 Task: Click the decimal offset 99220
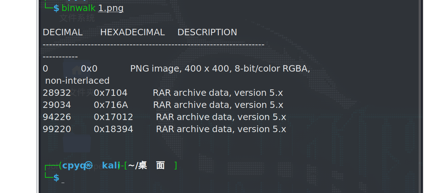[x=57, y=129]
